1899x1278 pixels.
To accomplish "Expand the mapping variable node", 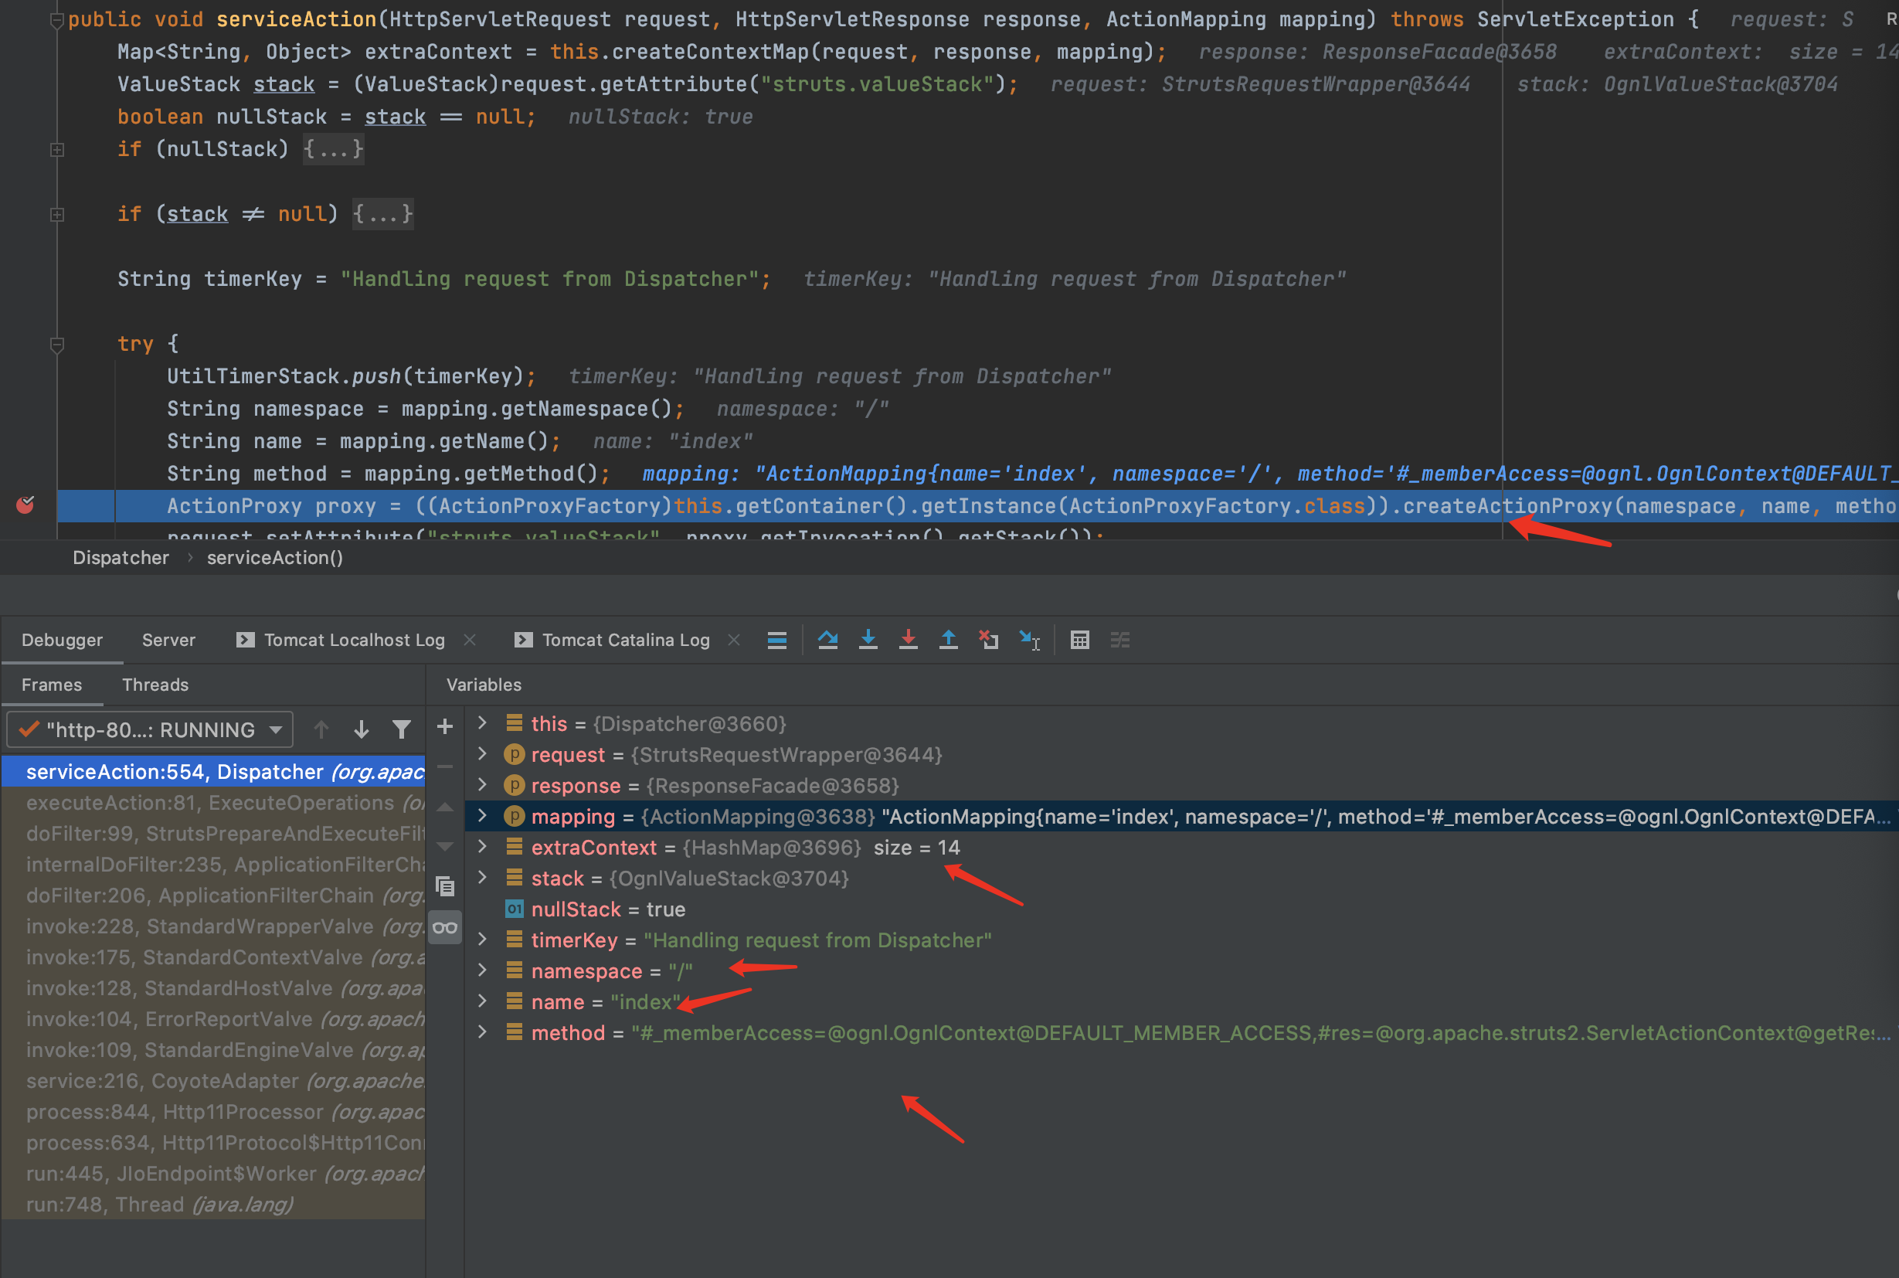I will (x=481, y=816).
